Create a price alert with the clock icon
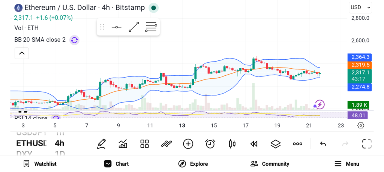The height and width of the screenshot is (172, 384). [210, 144]
